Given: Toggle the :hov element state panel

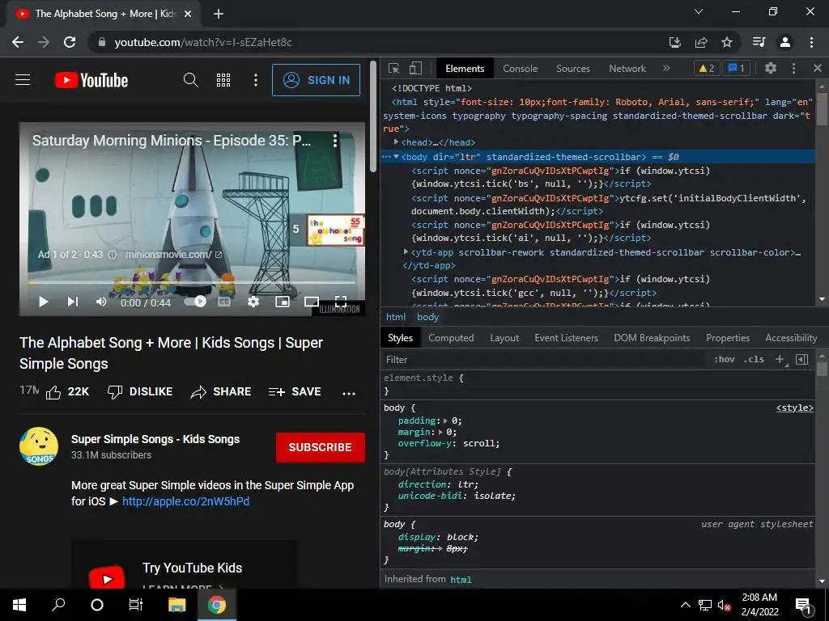Looking at the screenshot, I should pyautogui.click(x=725, y=359).
